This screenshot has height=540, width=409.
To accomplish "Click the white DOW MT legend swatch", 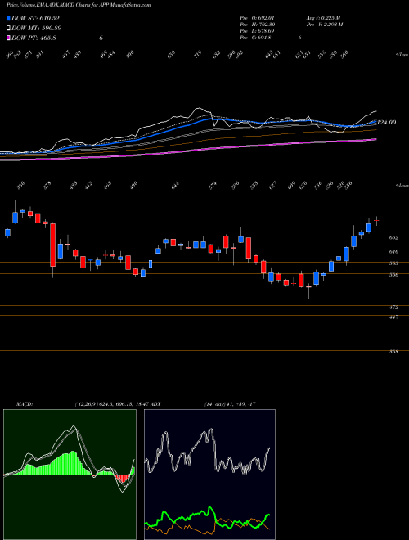I will (8, 28).
